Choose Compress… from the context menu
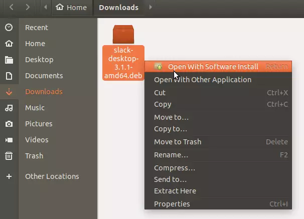The image size is (304, 219). click(x=218, y=168)
